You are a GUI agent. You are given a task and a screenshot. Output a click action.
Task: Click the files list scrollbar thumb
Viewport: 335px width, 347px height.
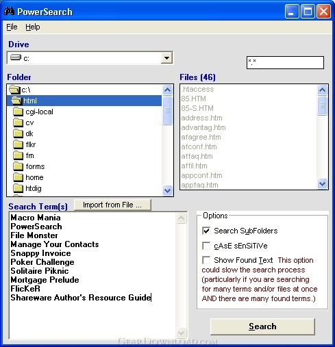pyautogui.click(x=322, y=105)
